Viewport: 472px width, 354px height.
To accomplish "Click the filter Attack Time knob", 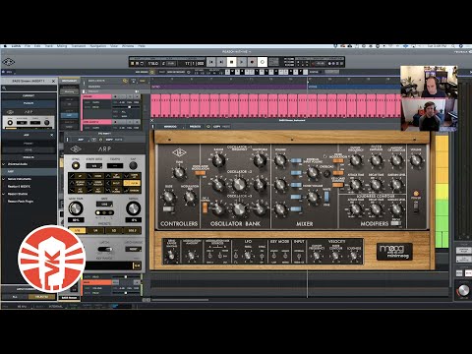I will pyautogui.click(x=355, y=185).
